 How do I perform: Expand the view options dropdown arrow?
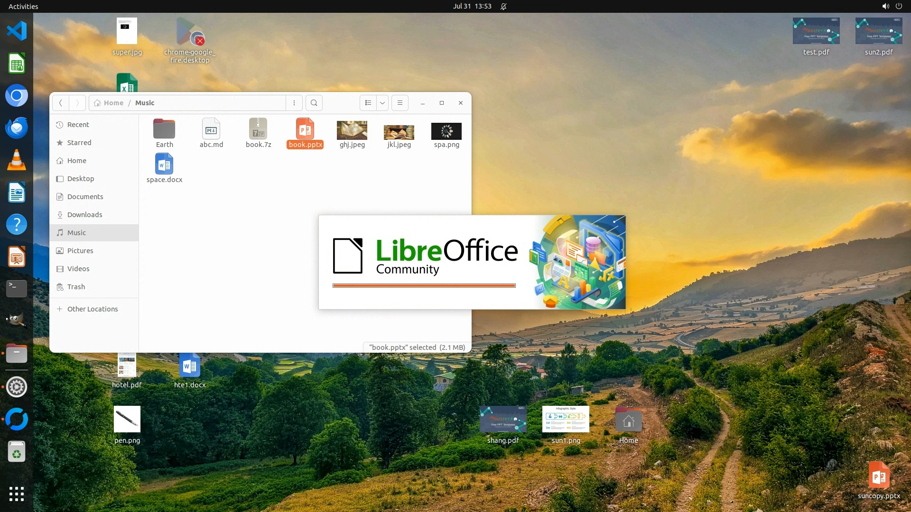382,103
